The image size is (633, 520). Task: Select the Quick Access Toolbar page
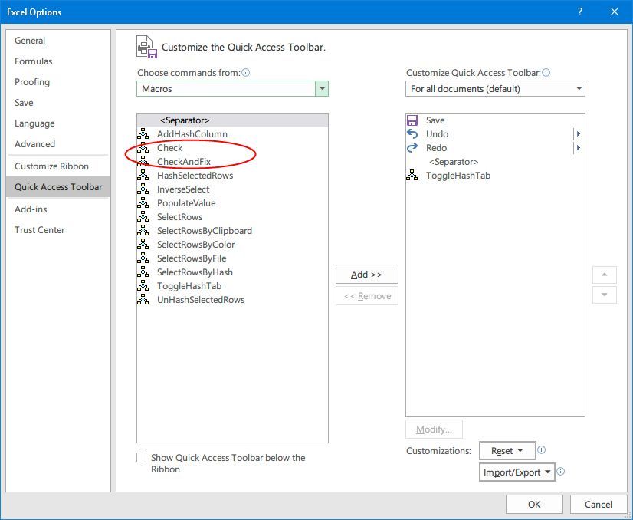click(x=58, y=186)
